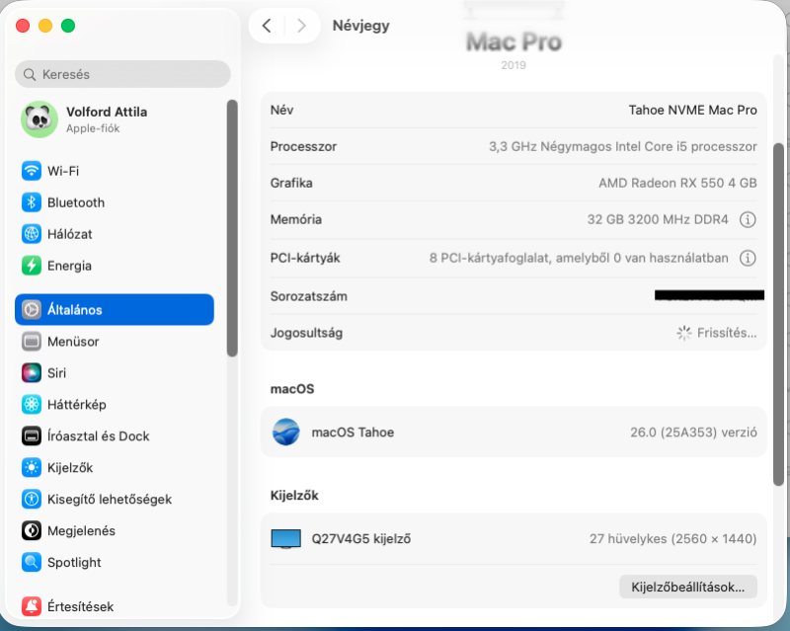Select the Wi-Fi label in sidebar

tap(63, 171)
